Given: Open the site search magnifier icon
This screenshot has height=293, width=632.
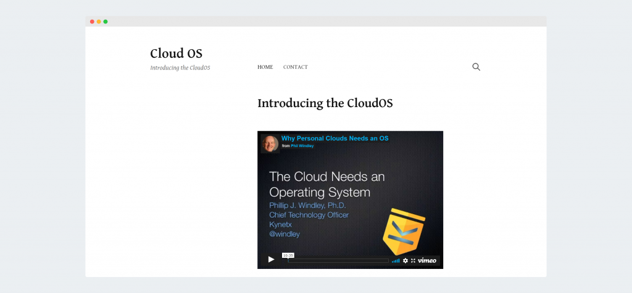Looking at the screenshot, I should tap(476, 67).
